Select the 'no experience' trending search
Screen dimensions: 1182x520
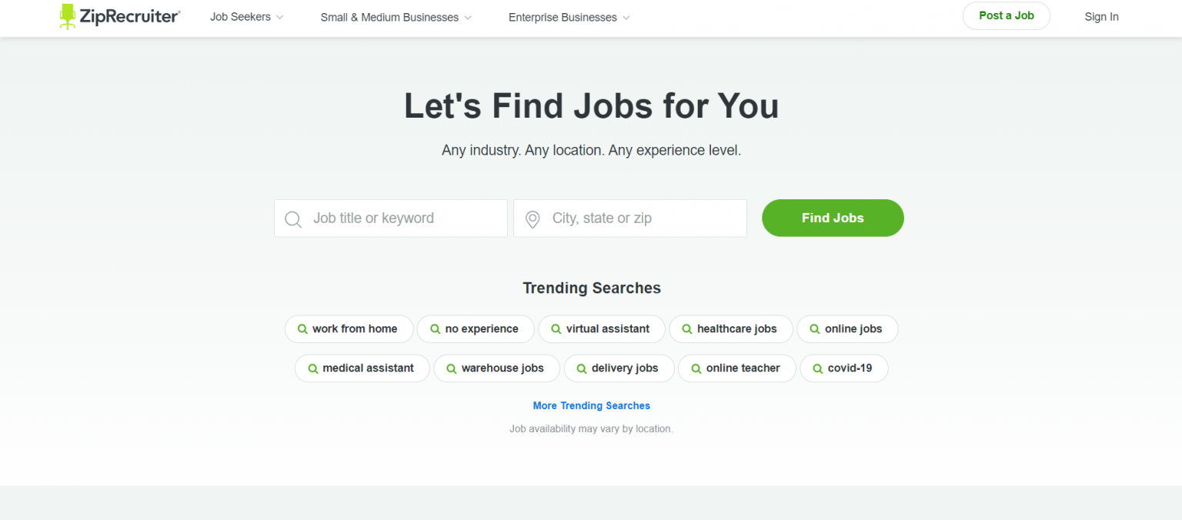coord(476,328)
